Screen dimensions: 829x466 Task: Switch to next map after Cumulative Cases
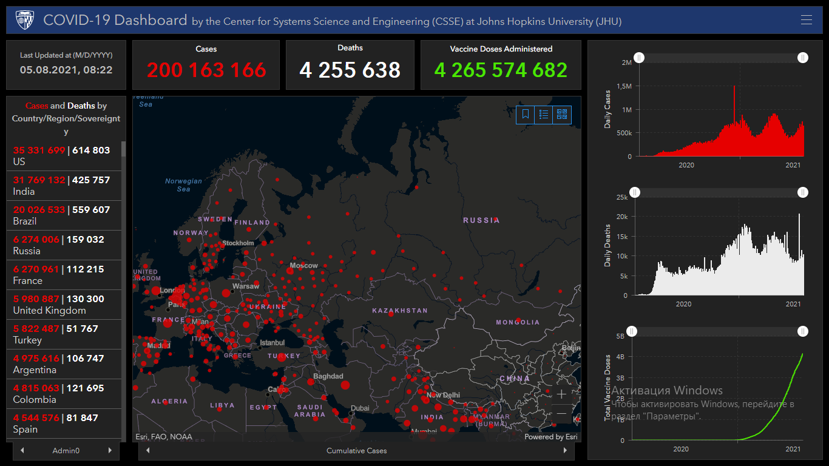565,450
